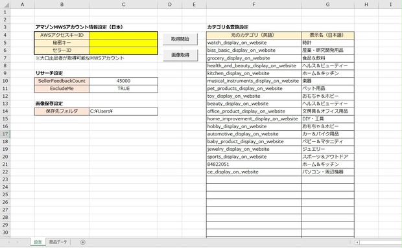The height and width of the screenshot is (248, 402).
Task: Click the 元のカテゴリ（英語） header cell
Action: (254, 36)
